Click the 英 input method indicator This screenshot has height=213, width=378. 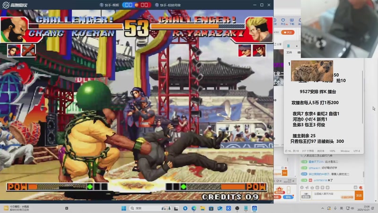(341, 208)
